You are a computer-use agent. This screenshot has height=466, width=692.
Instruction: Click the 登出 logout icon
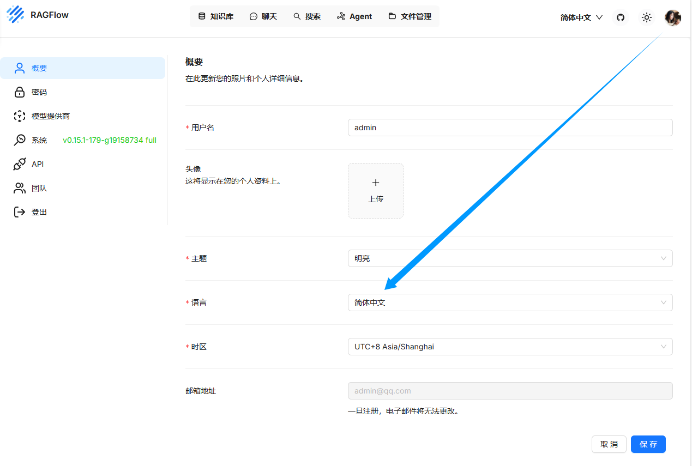click(20, 212)
